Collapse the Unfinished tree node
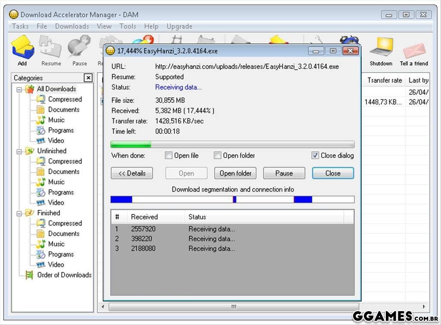This screenshot has width=441, height=325. coord(19,152)
